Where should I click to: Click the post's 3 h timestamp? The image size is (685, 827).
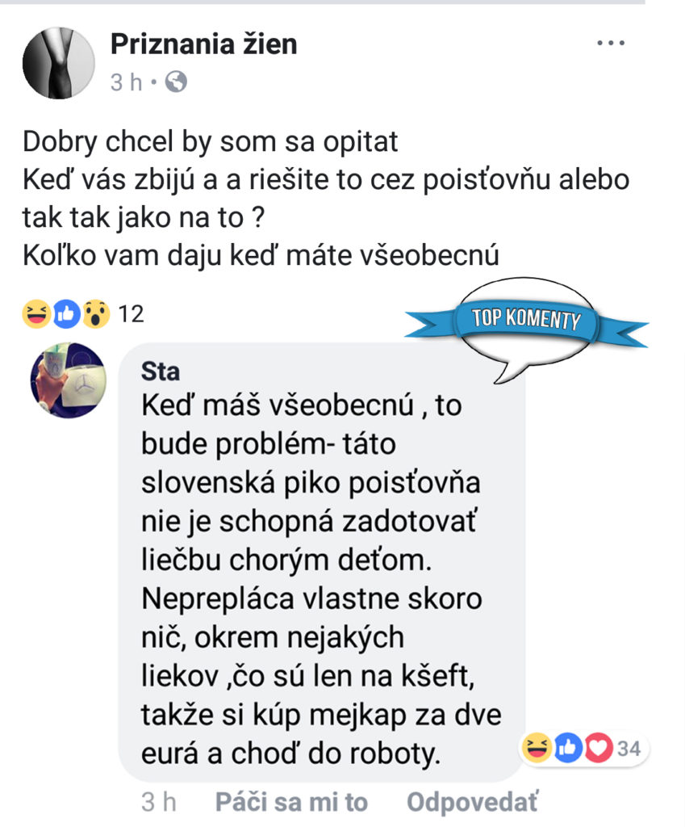pos(126,82)
